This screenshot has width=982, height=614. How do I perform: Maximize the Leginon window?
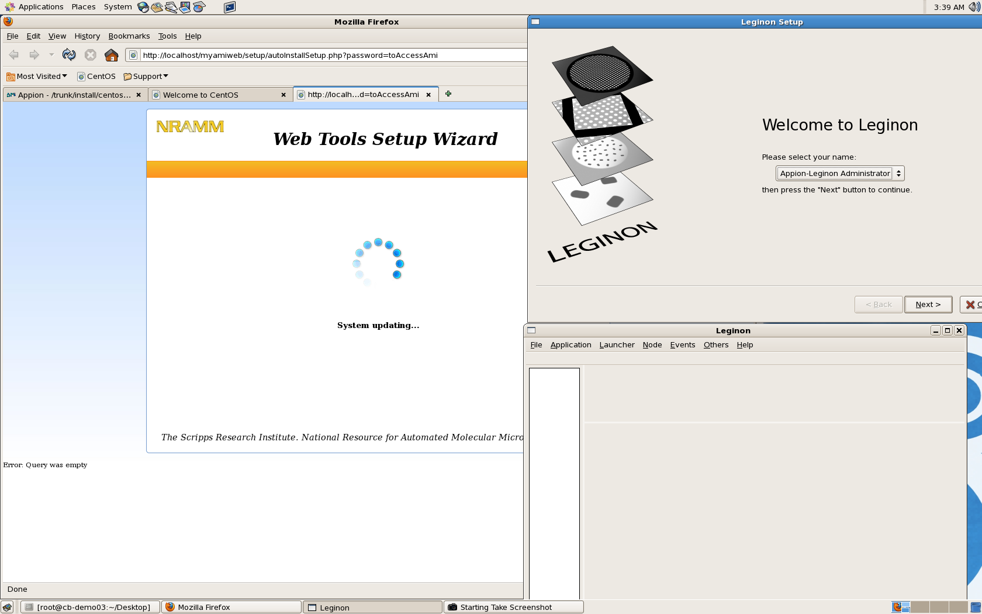pos(948,330)
